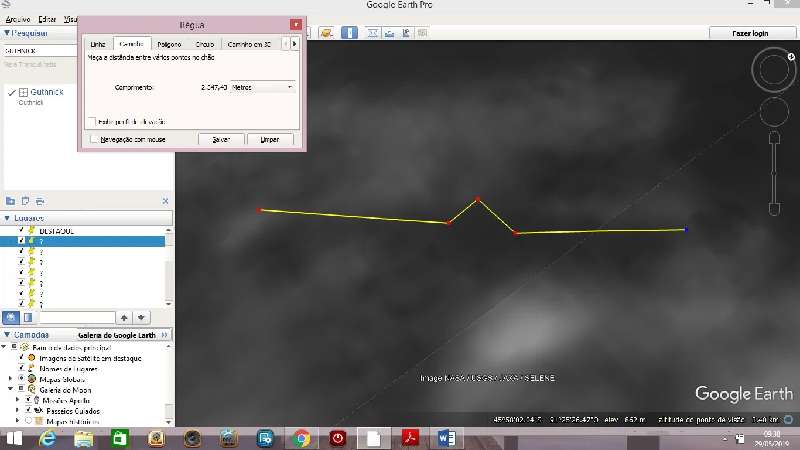Click the Limpar button

click(x=270, y=139)
